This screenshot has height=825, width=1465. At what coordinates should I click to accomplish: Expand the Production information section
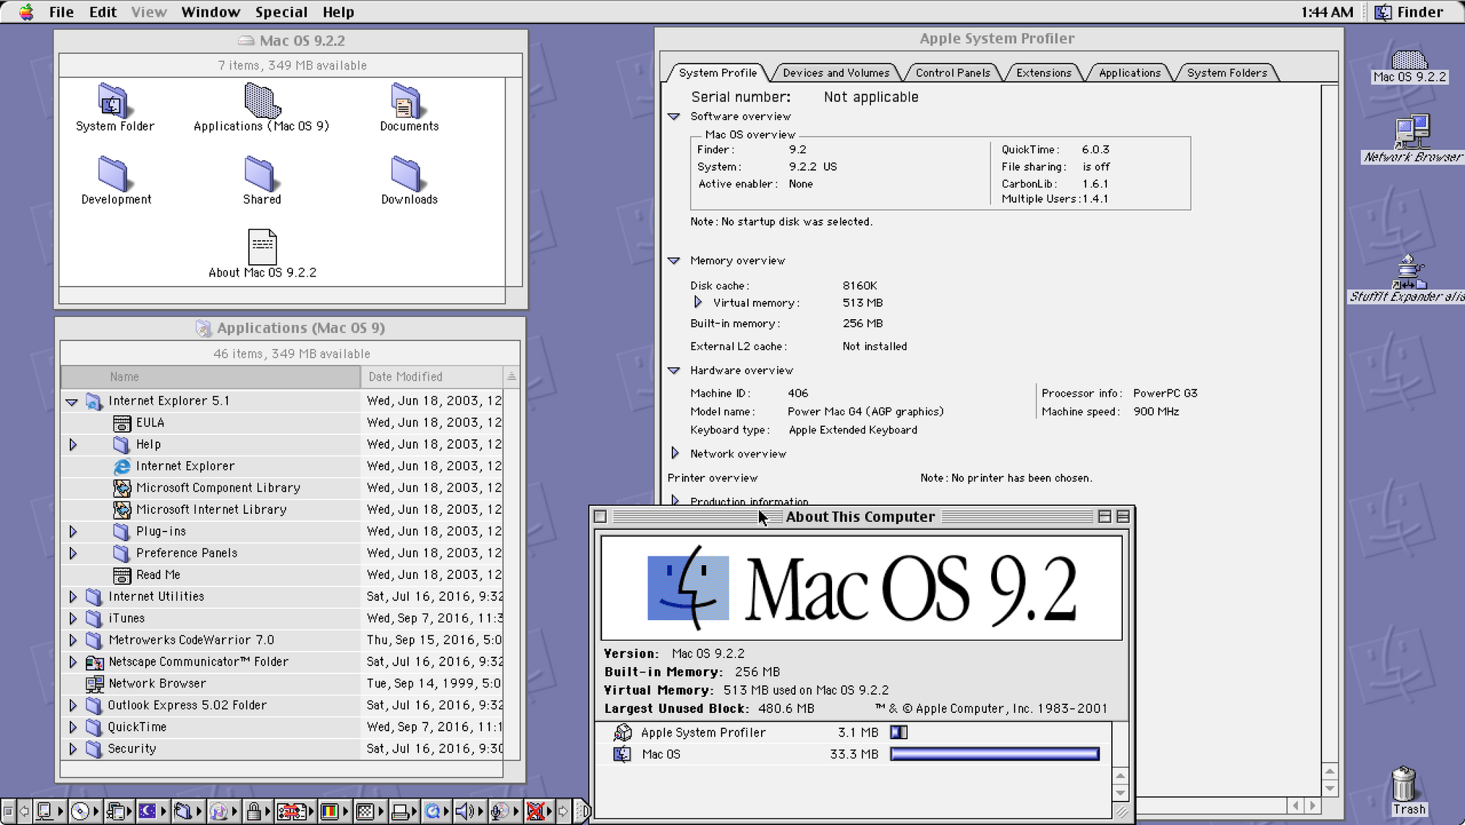pyautogui.click(x=675, y=500)
